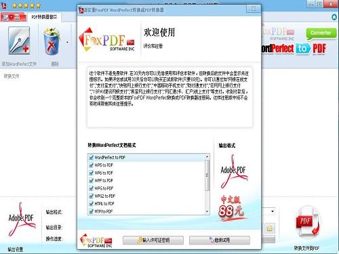Maximize the main window
The height and width of the screenshot is (254, 339).
pos(319,4)
